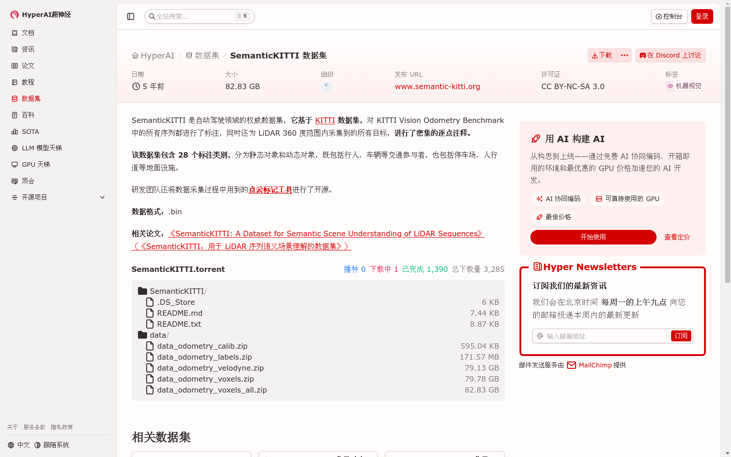Open the MailChimp link
The image size is (731, 457).
[x=589, y=365]
